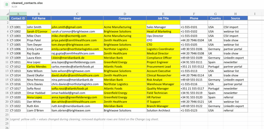Click the Solution Architect cell
Viewport: 264px width, 129px height.
[x=163, y=110]
